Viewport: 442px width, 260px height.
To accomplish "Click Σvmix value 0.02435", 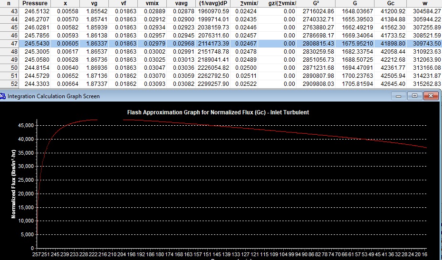I will [x=247, y=20].
